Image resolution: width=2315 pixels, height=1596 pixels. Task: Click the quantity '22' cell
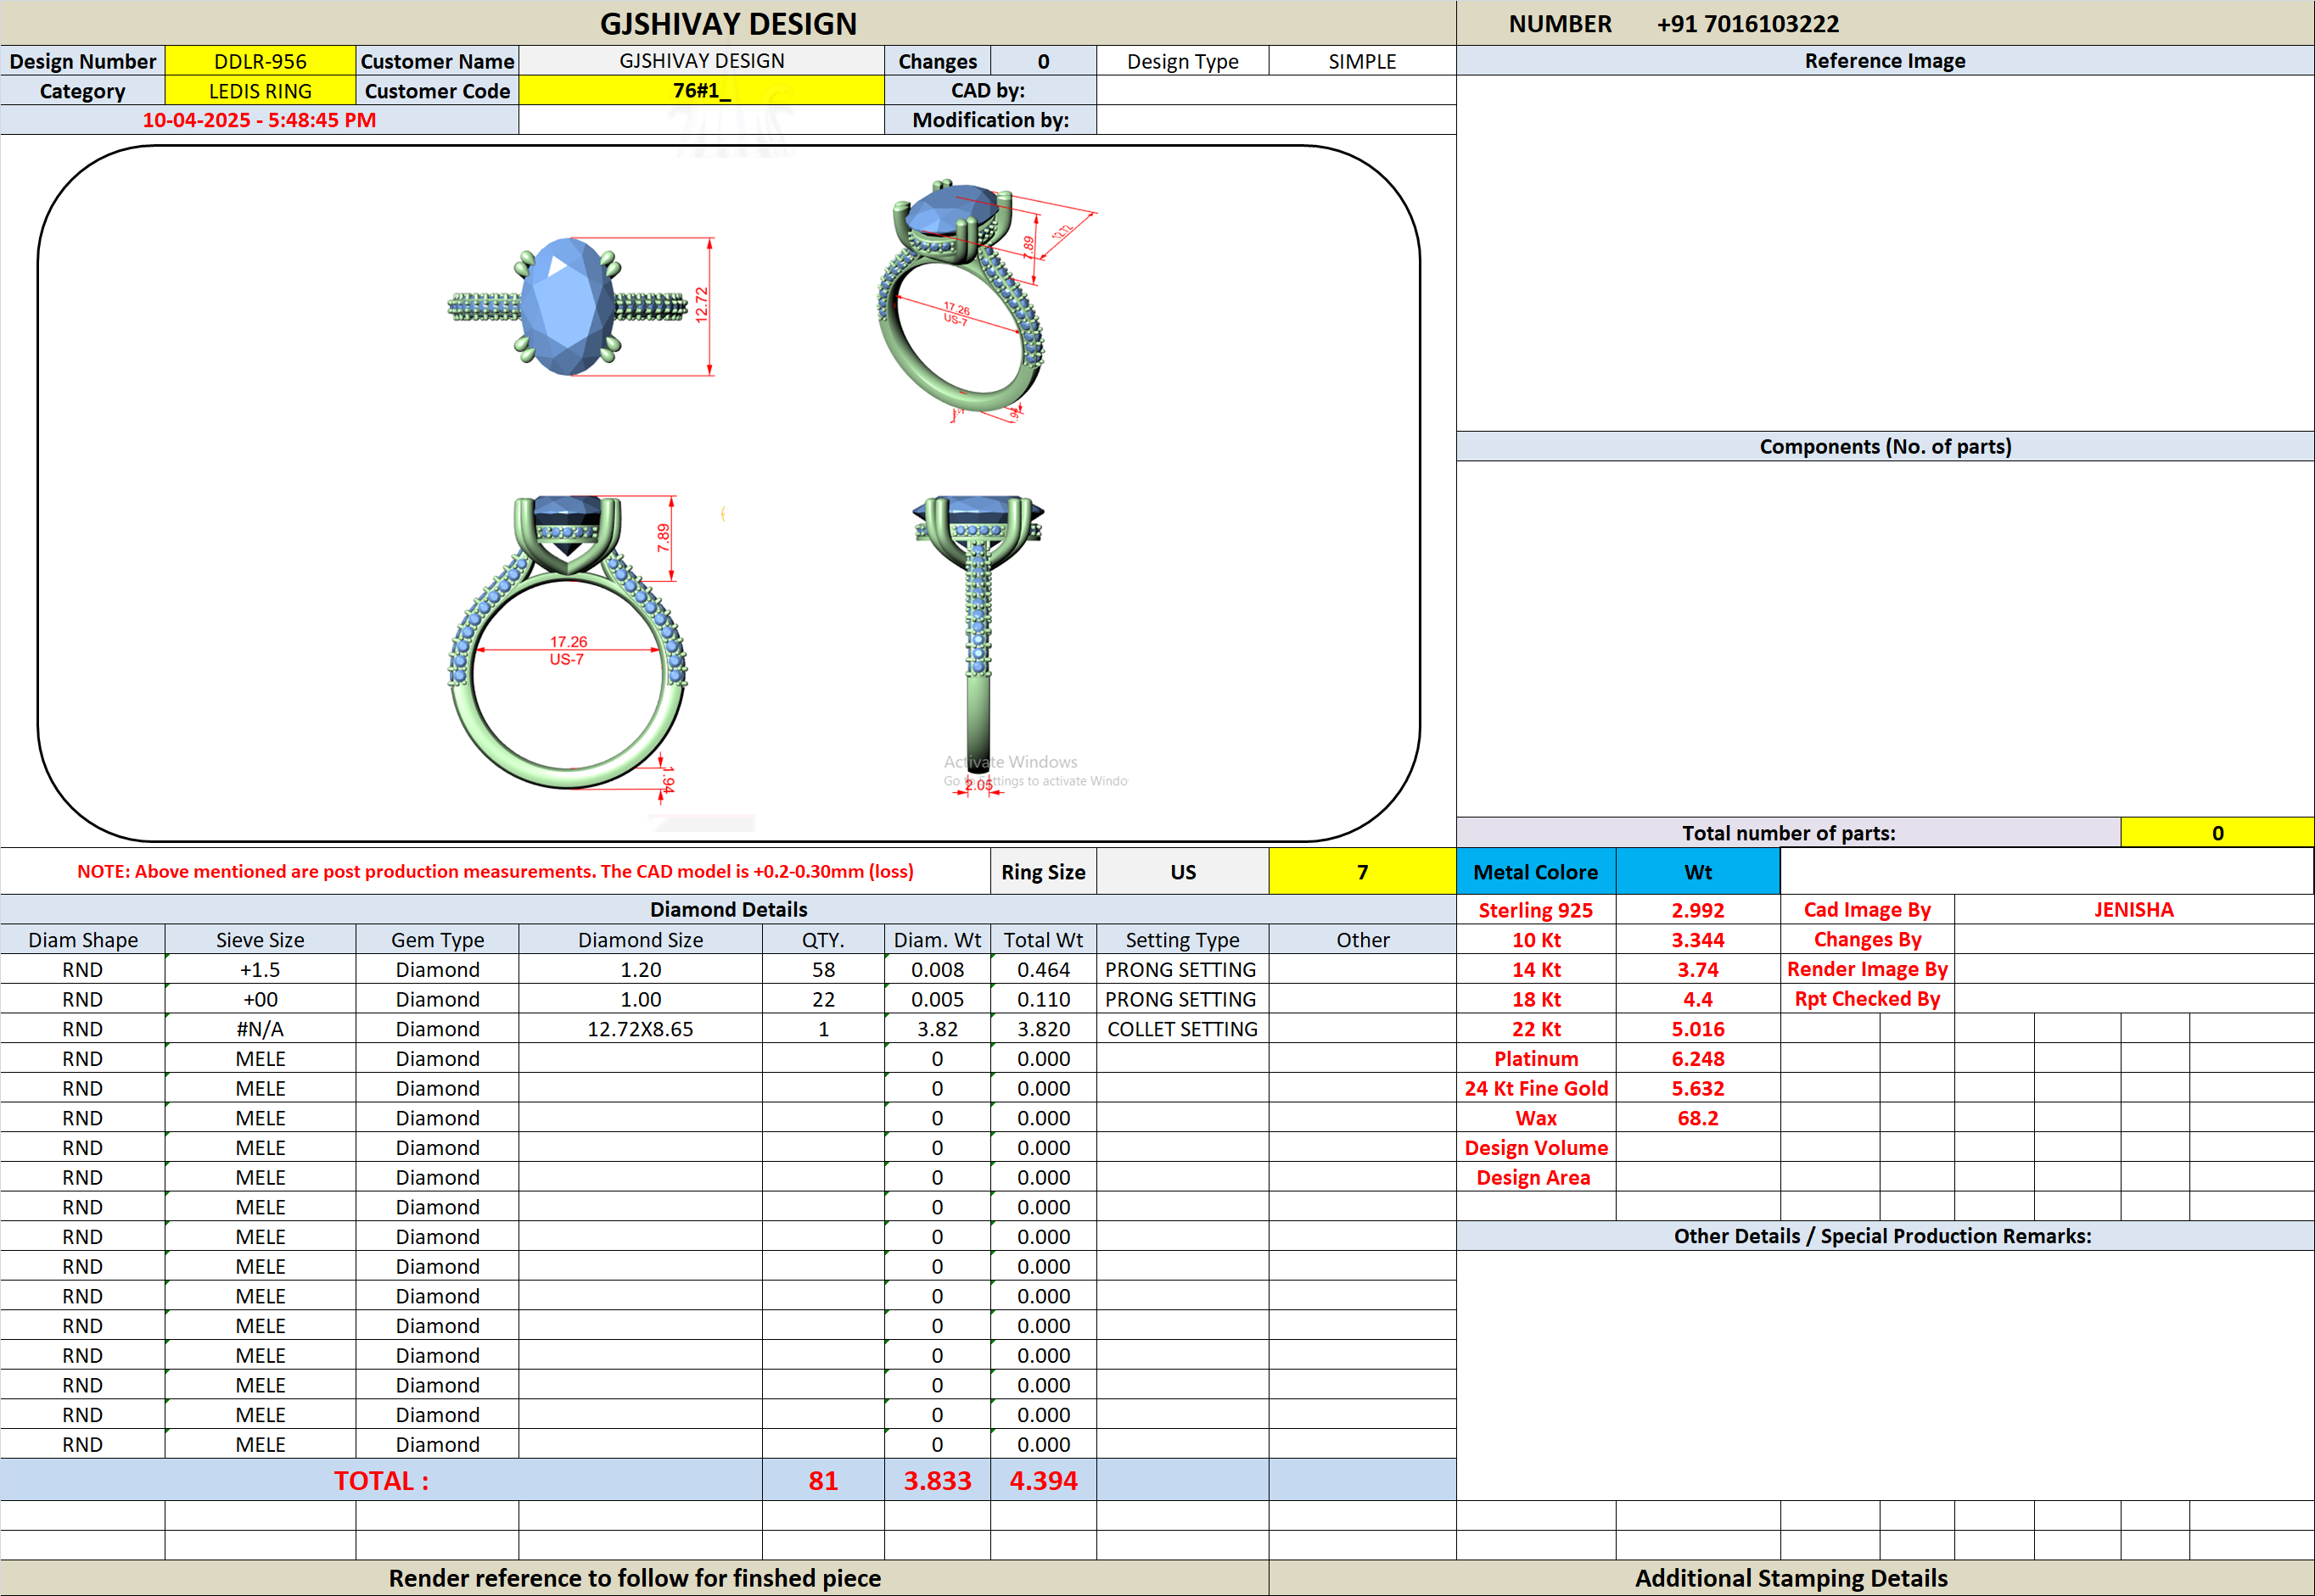click(823, 1000)
